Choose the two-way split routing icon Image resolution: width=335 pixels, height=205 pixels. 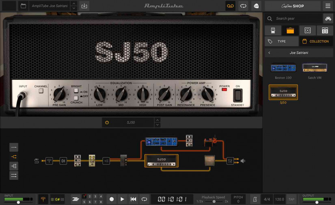pyautogui.click(x=14, y=157)
